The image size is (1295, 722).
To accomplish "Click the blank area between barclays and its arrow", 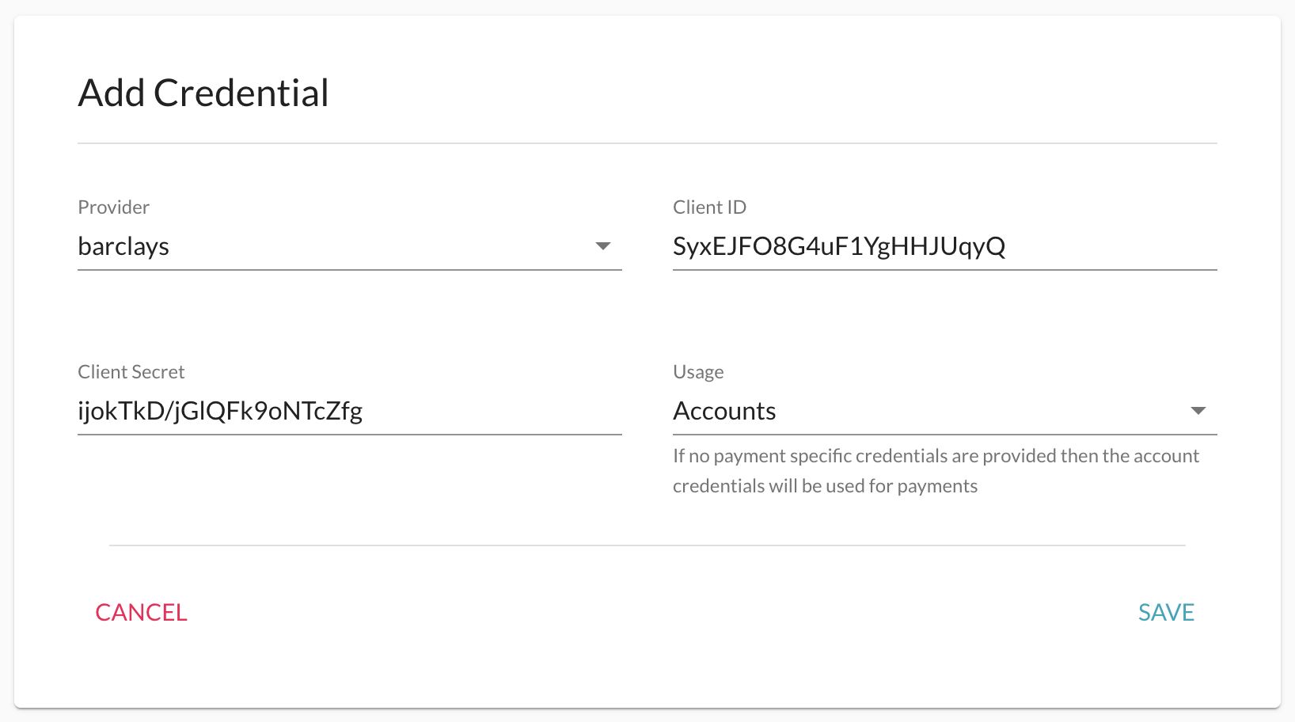I will tap(382, 246).
